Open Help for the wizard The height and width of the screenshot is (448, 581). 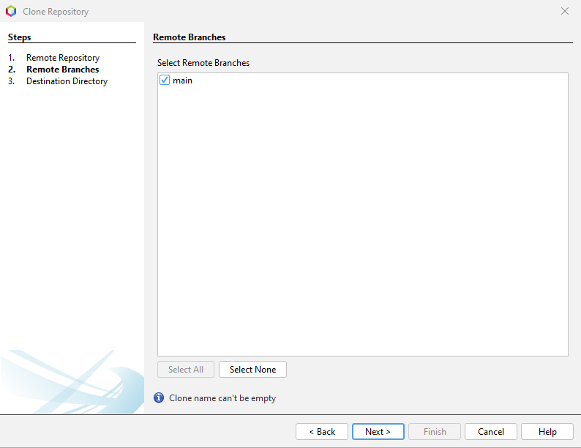547,432
